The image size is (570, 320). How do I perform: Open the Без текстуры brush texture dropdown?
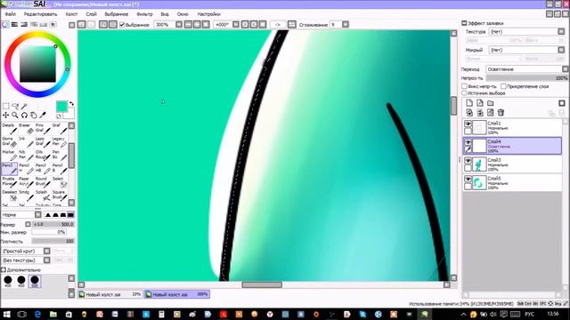pyautogui.click(x=26, y=260)
